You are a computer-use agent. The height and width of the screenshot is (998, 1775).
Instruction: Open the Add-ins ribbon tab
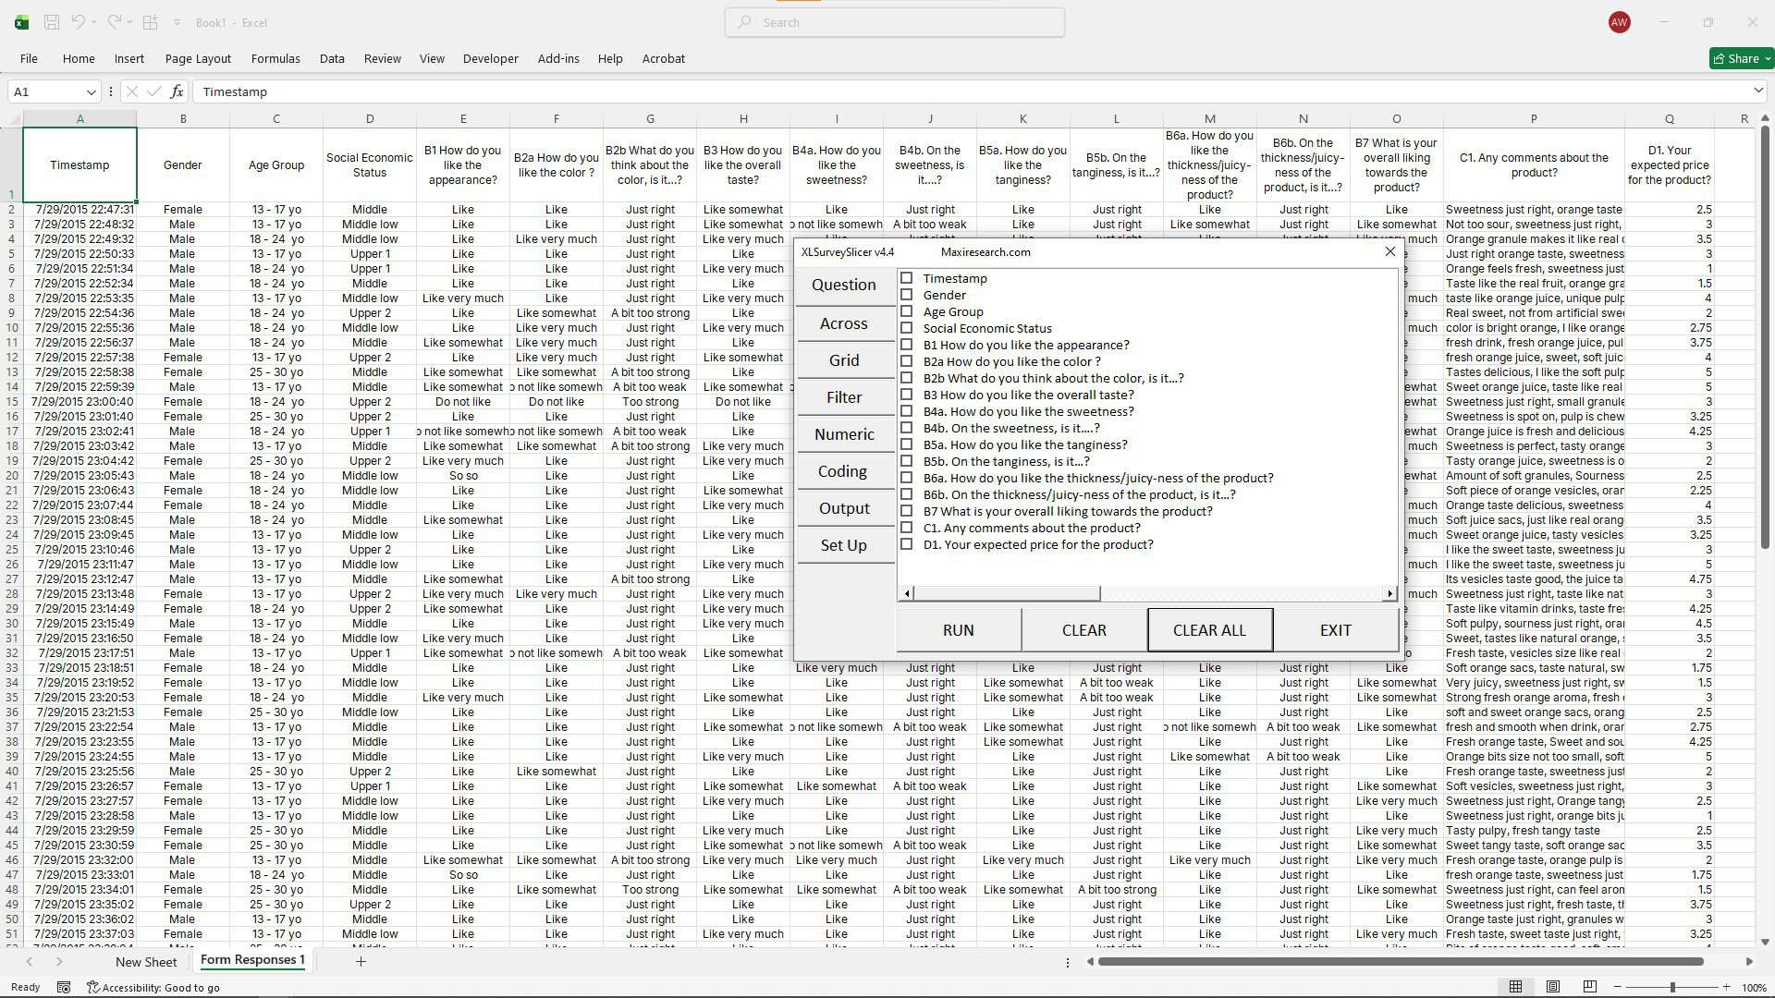tap(558, 58)
